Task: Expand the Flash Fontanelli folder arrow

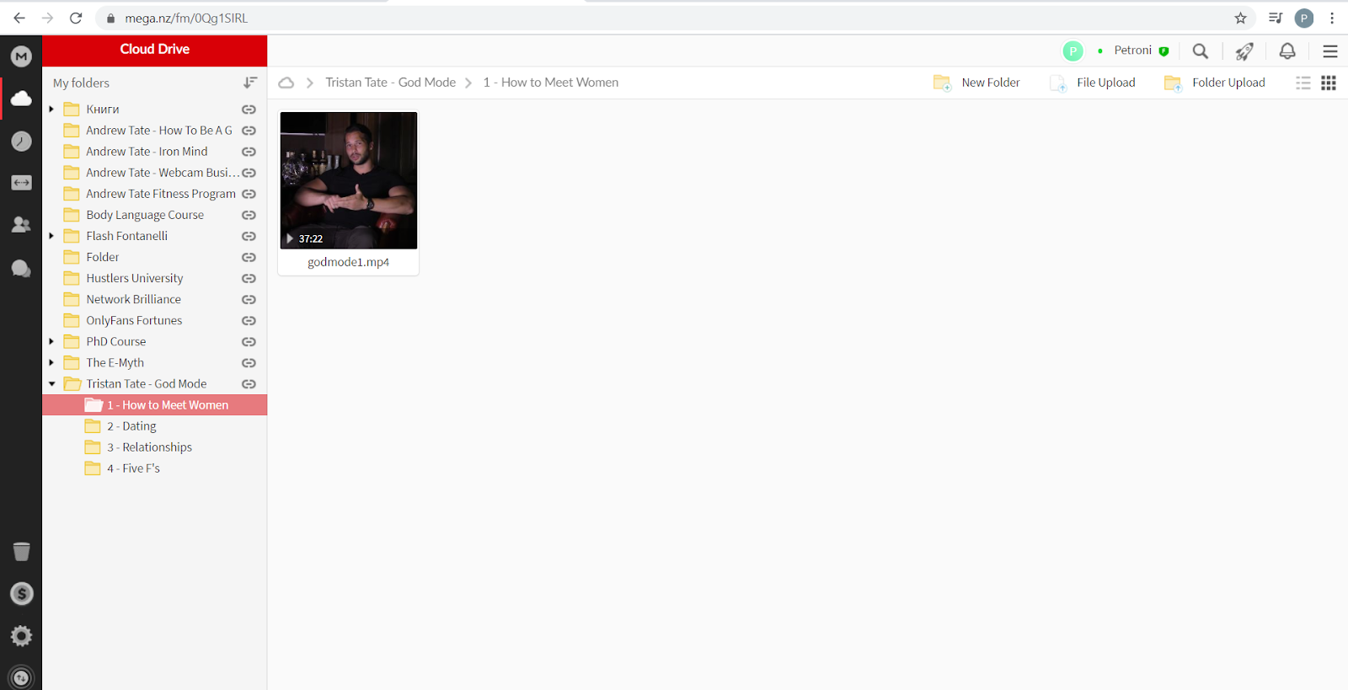Action: [x=51, y=236]
